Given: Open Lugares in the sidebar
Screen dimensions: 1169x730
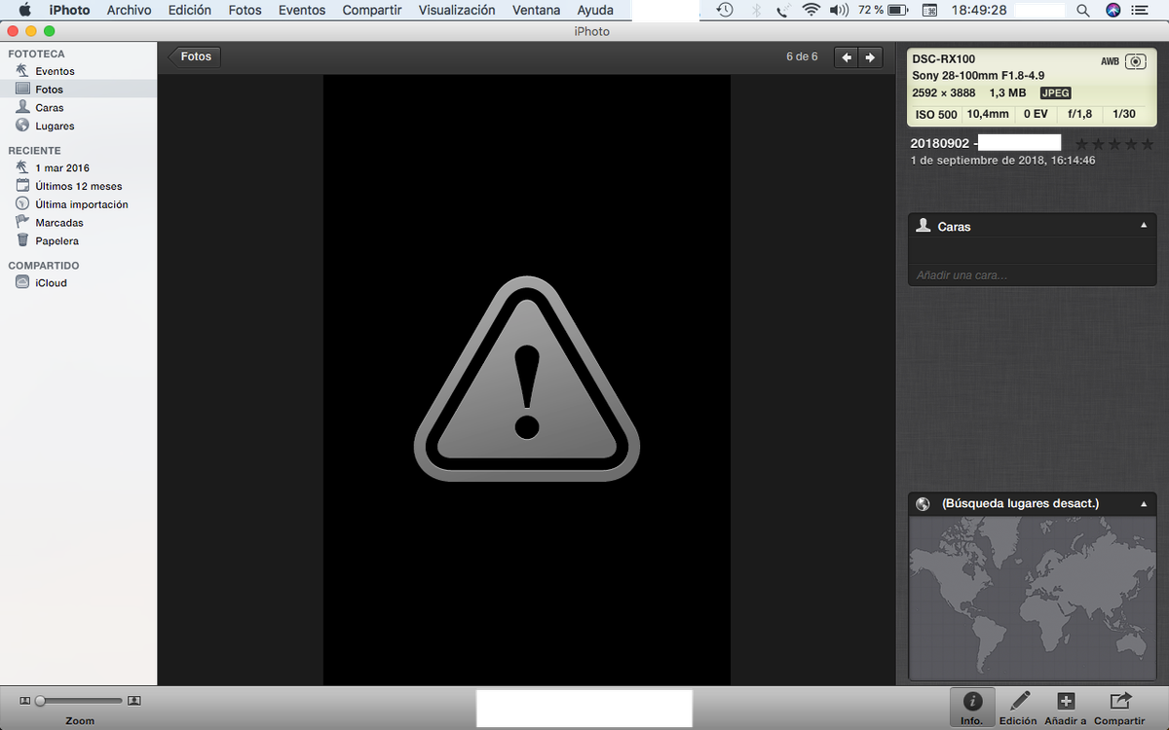Looking at the screenshot, I should click(x=55, y=127).
